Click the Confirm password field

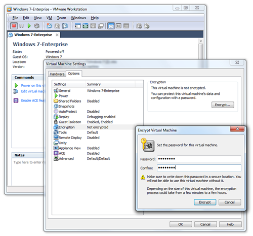pyautogui.click(x=199, y=168)
